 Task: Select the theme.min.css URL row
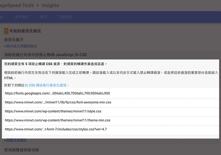[x=111, y=120]
